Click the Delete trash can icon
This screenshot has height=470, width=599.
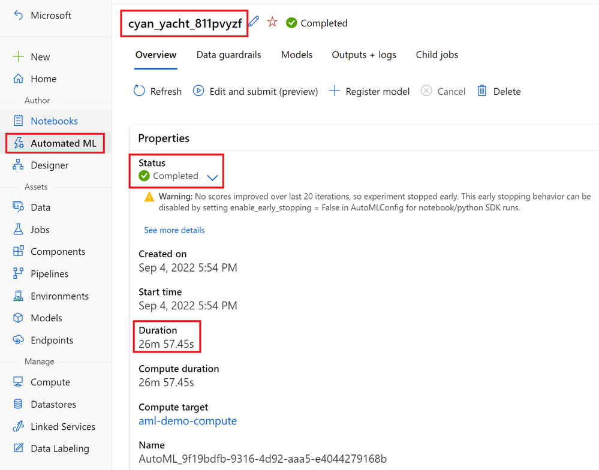[482, 91]
